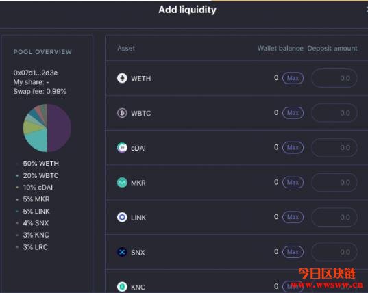Viewport: 368px width, 293px height.
Task: Focus the WBTC deposit amount field
Action: click(334, 113)
